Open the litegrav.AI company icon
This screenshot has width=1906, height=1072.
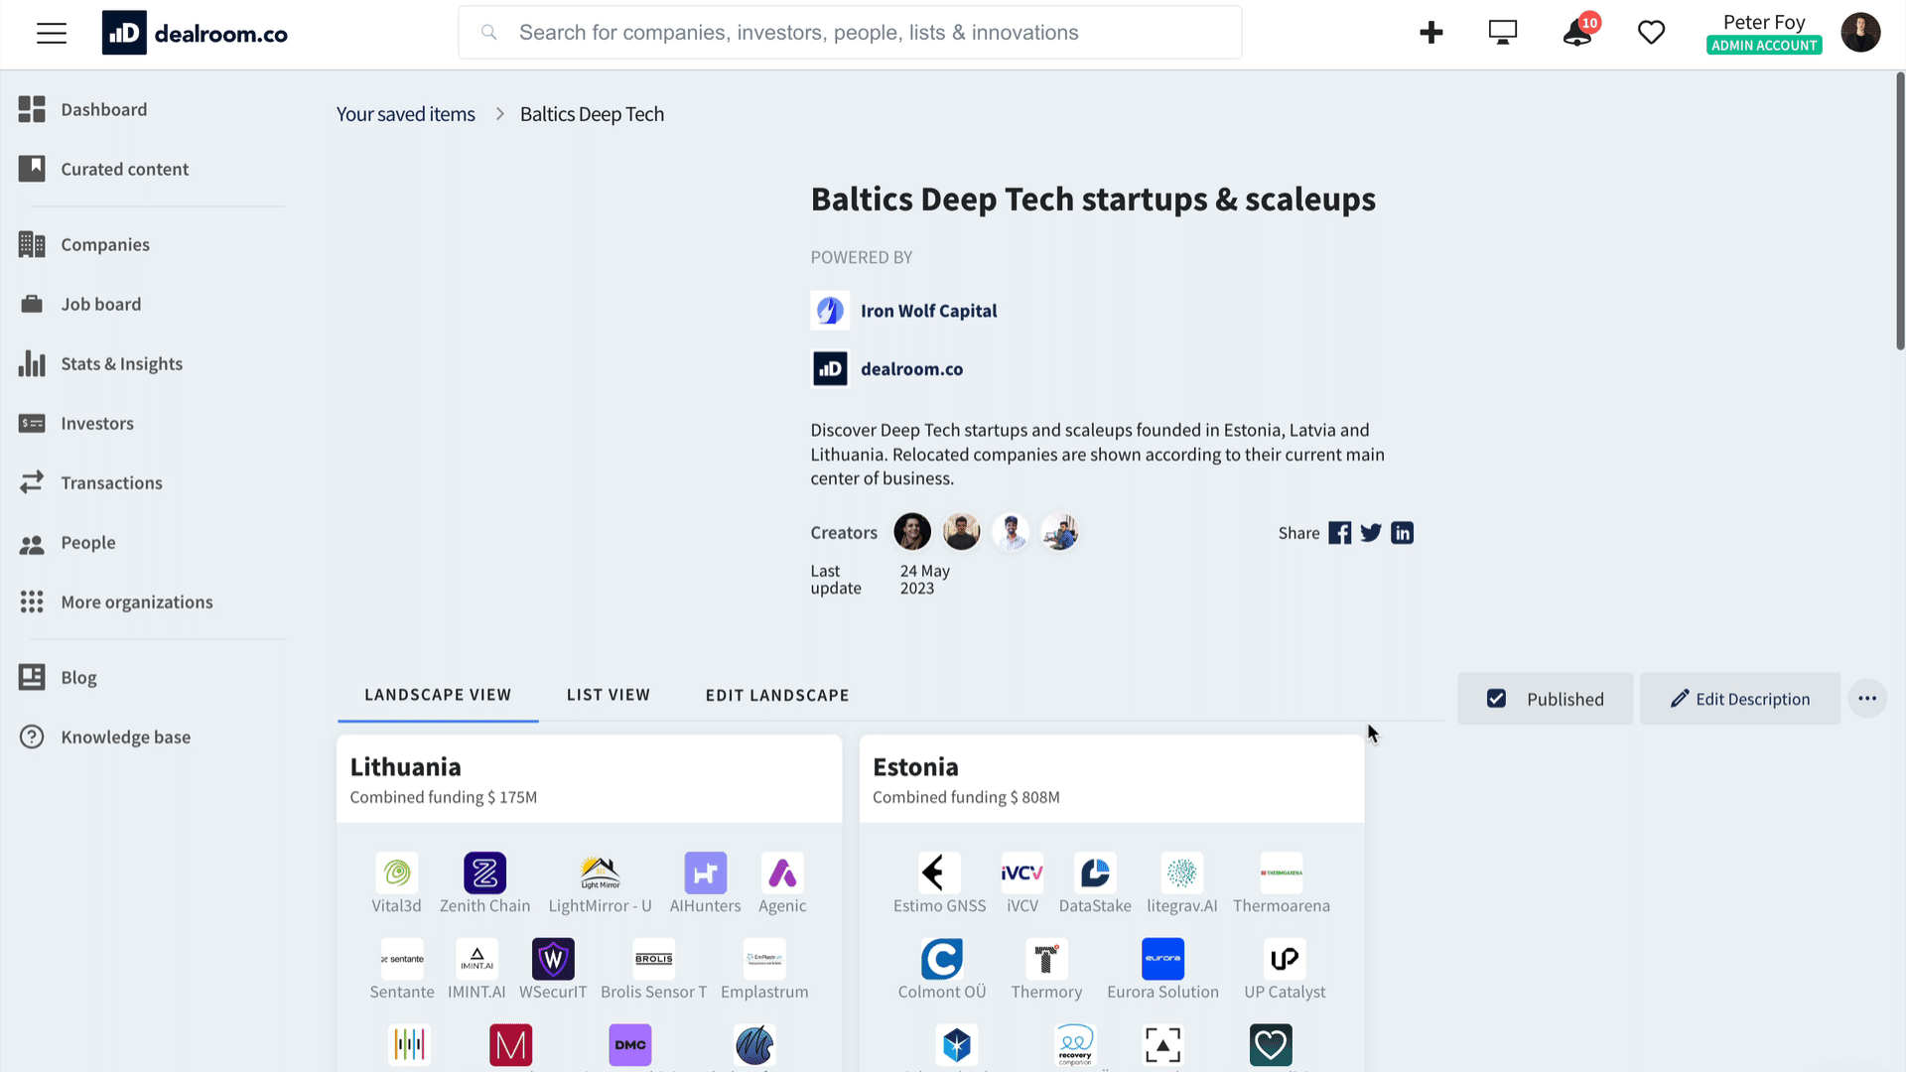(1181, 872)
